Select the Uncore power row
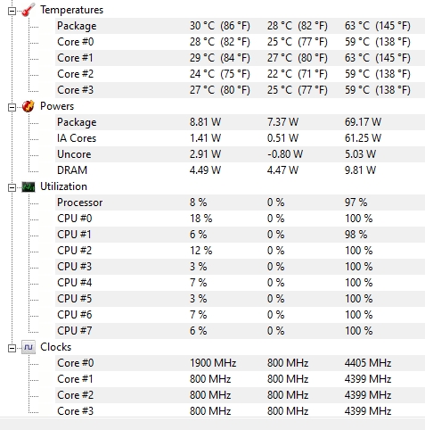425x430 pixels. pyautogui.click(x=240, y=154)
